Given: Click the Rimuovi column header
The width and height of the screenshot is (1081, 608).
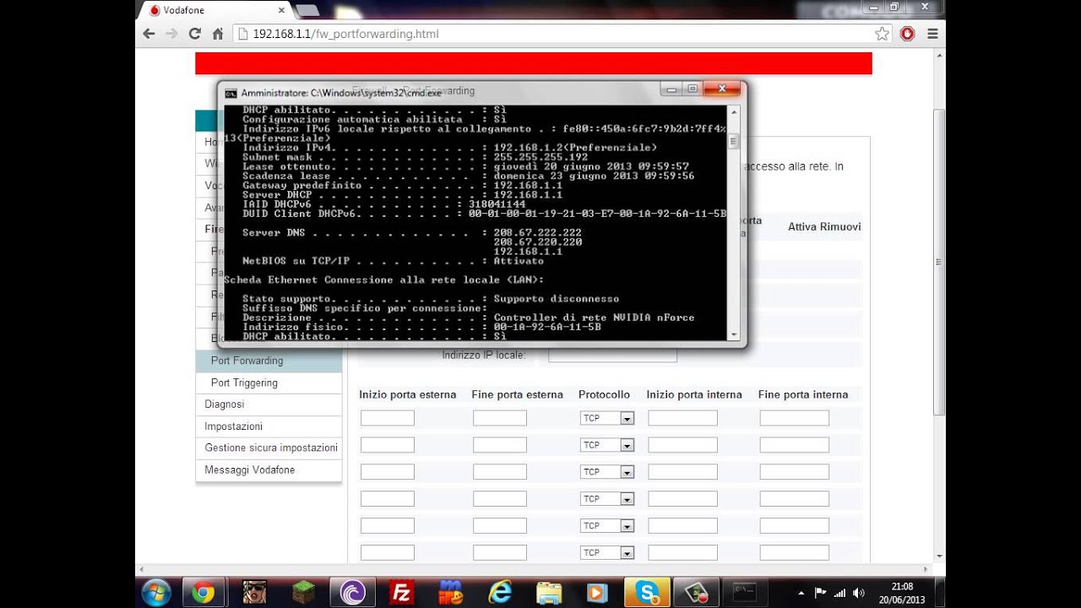Looking at the screenshot, I should point(841,227).
